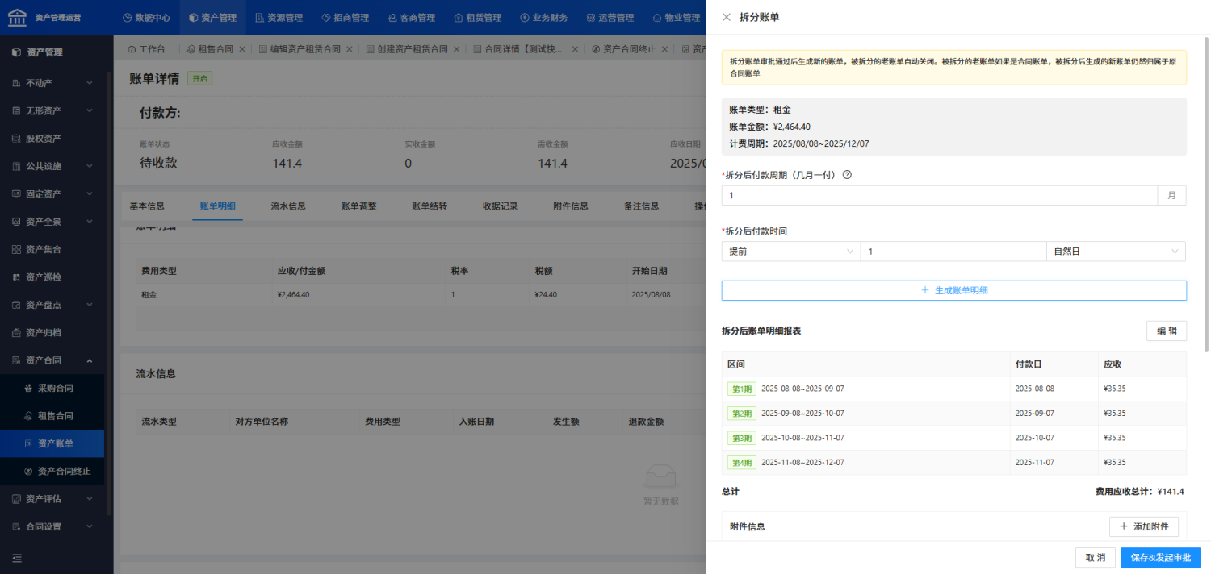The image size is (1211, 574).
Task: Click the 开启 status tag beside 账单详情
Action: pos(200,78)
